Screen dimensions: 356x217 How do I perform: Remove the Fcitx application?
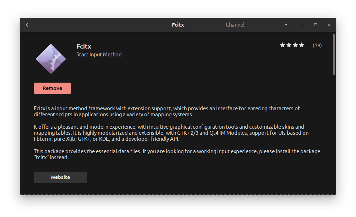point(53,88)
